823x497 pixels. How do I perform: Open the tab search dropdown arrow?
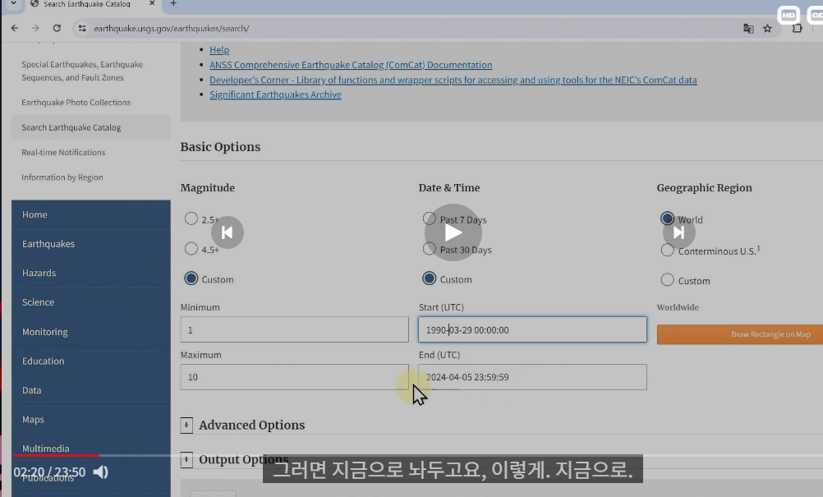click(x=14, y=3)
